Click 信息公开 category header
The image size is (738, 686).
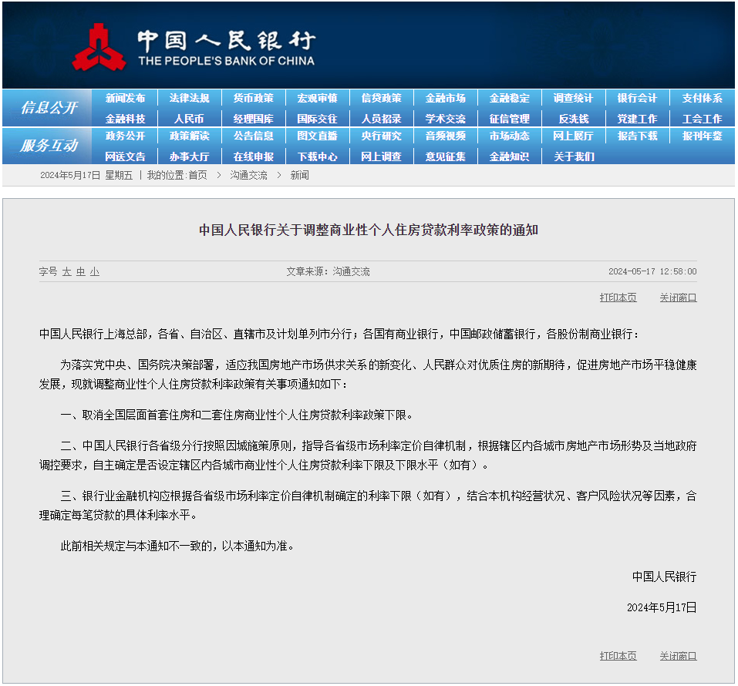[49, 108]
